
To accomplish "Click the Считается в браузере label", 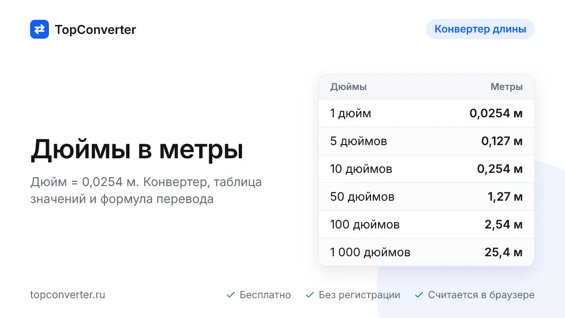I will coord(481,295).
